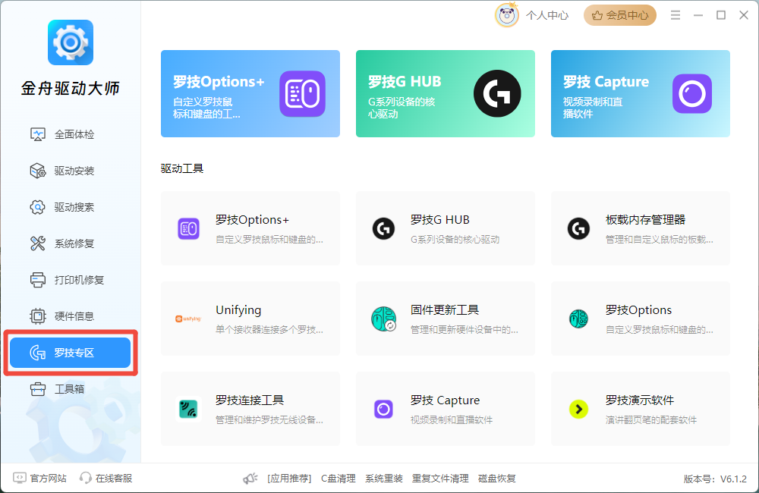Switch to 打印机修复 section
759x493 pixels.
pos(70,280)
